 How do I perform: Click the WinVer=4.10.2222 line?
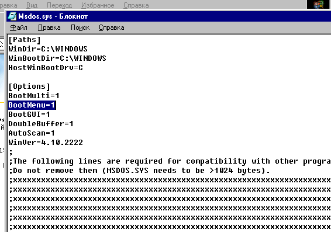point(46,143)
